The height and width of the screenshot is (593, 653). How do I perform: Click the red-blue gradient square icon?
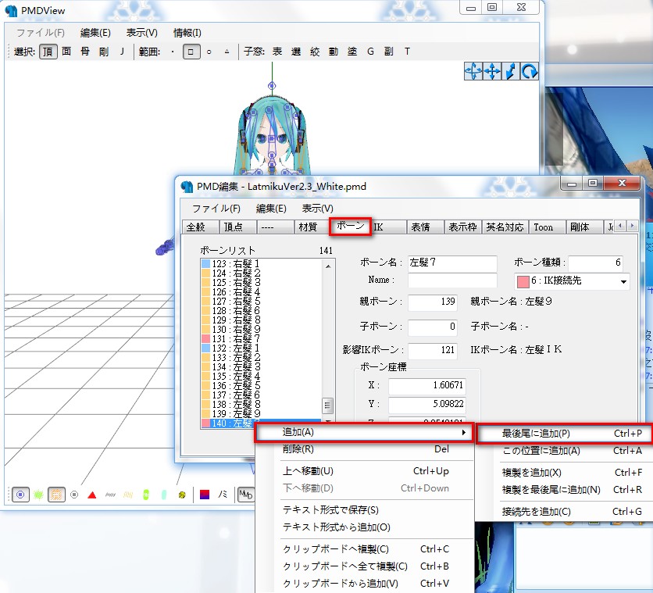click(205, 495)
